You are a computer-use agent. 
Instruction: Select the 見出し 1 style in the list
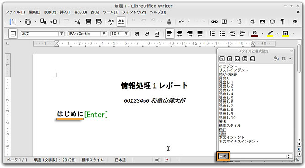[226, 82]
